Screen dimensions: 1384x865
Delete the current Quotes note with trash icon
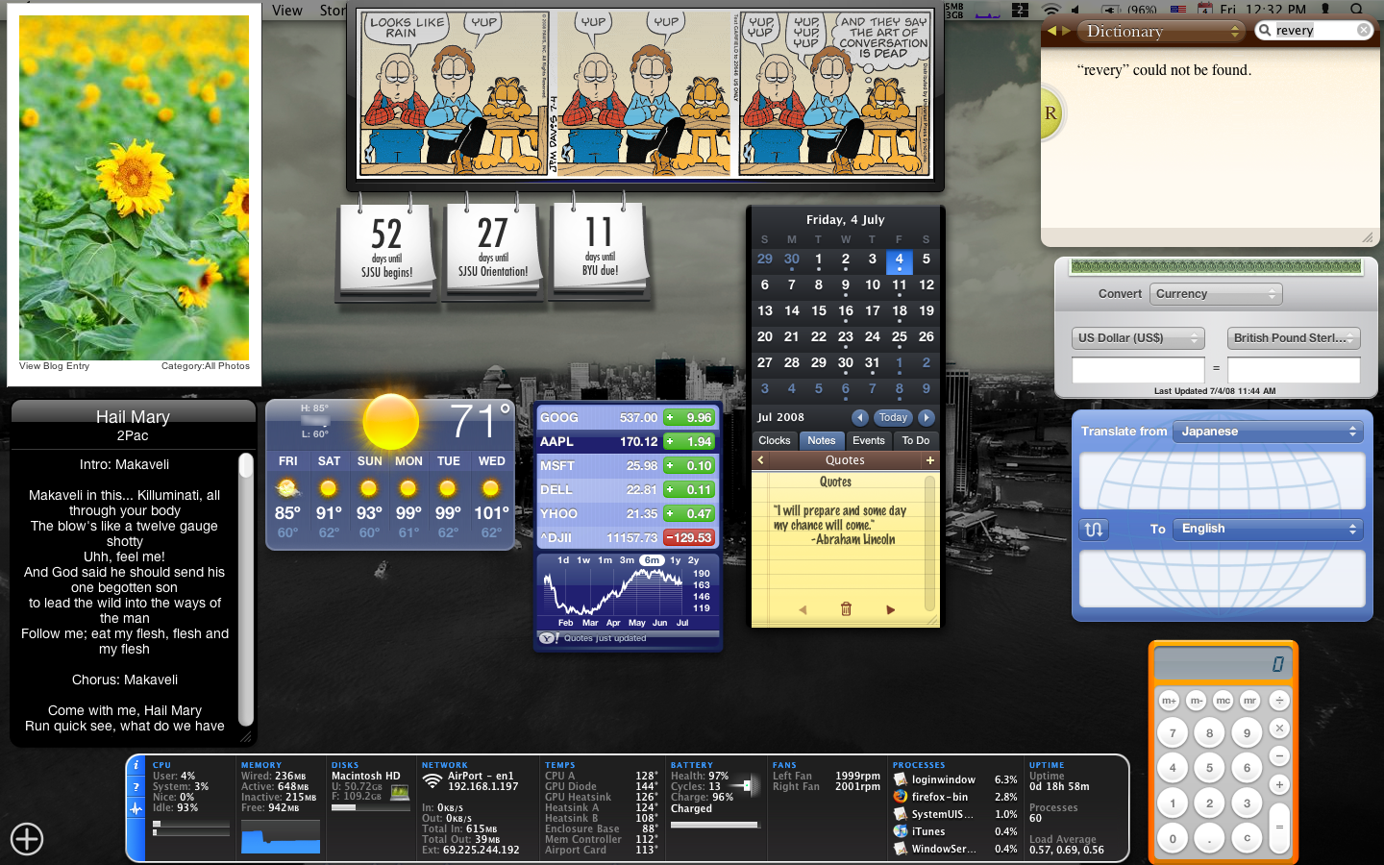click(846, 609)
